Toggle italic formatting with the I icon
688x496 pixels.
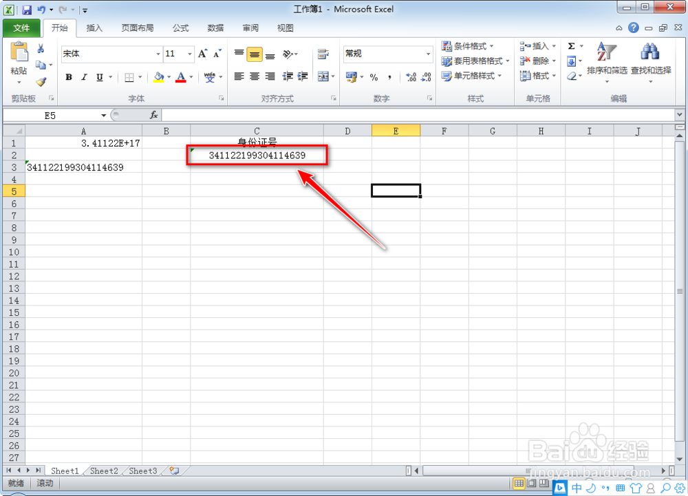click(x=84, y=77)
